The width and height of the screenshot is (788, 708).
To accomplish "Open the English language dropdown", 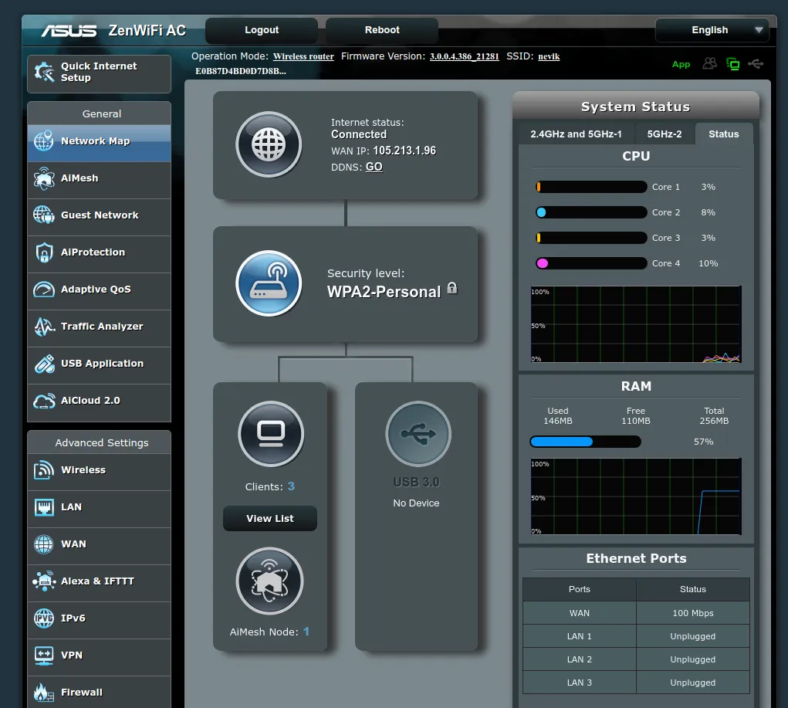I will point(712,30).
